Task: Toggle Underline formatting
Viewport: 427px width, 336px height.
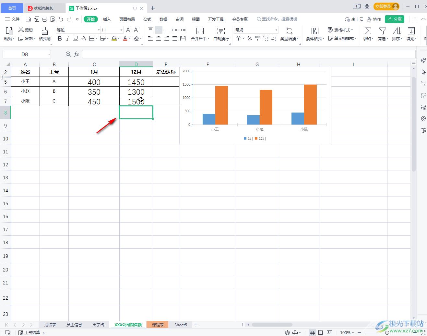Action: point(76,38)
